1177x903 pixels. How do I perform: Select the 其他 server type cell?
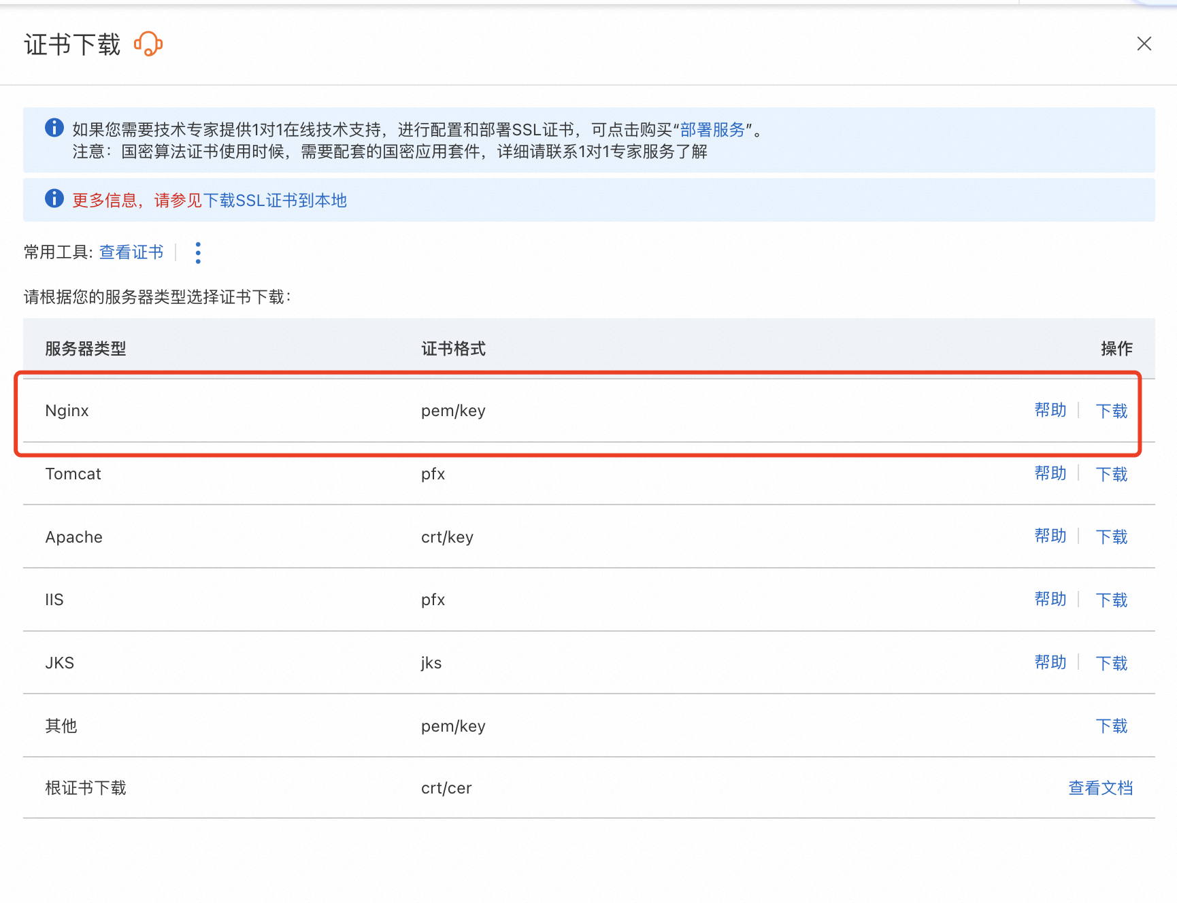coord(61,726)
